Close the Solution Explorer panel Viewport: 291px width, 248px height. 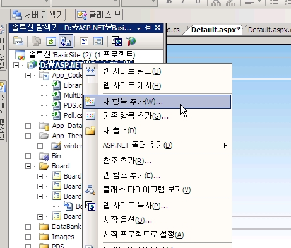tap(158, 28)
